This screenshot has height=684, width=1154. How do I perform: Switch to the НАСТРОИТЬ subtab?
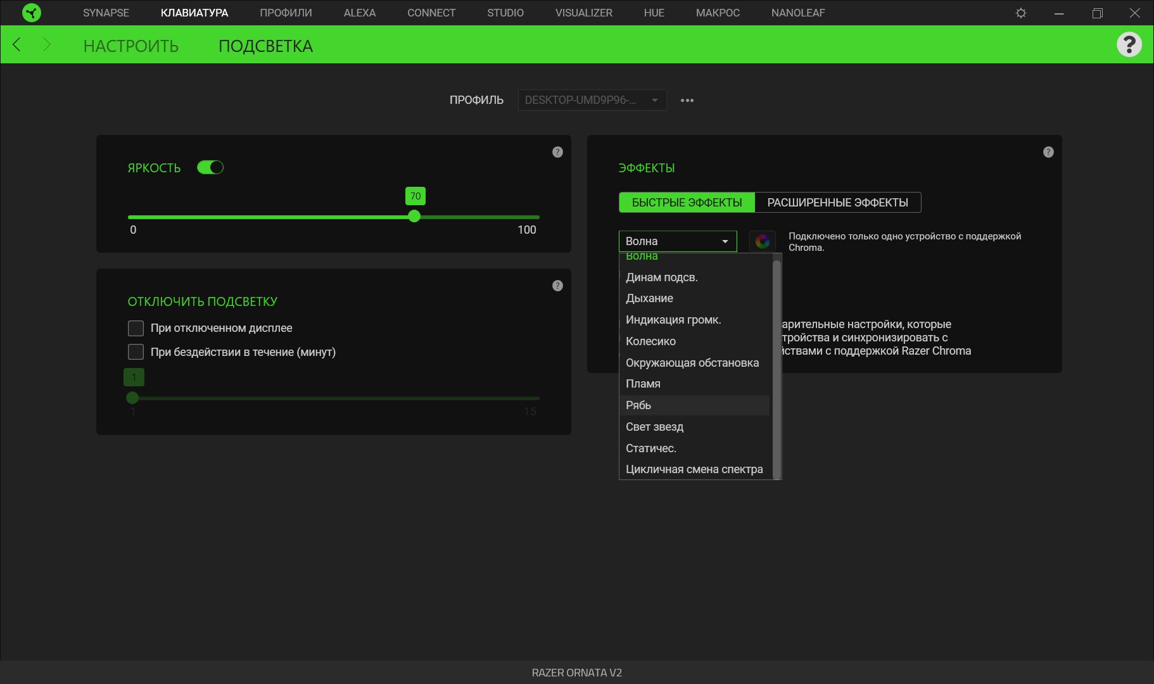point(131,46)
